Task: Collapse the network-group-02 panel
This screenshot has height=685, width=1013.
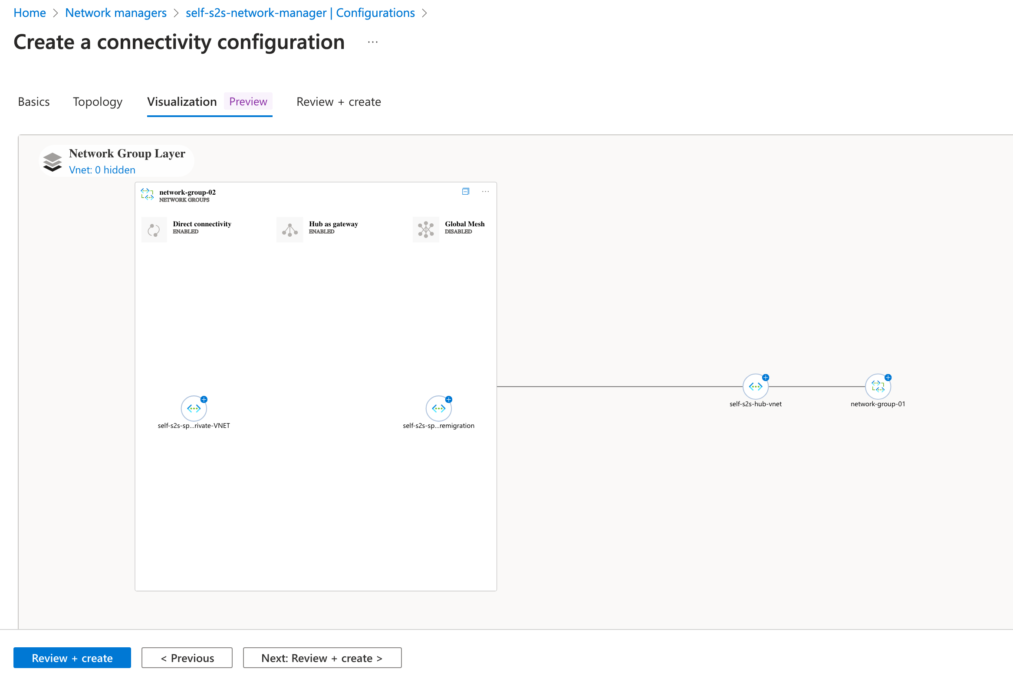Action: (x=466, y=192)
